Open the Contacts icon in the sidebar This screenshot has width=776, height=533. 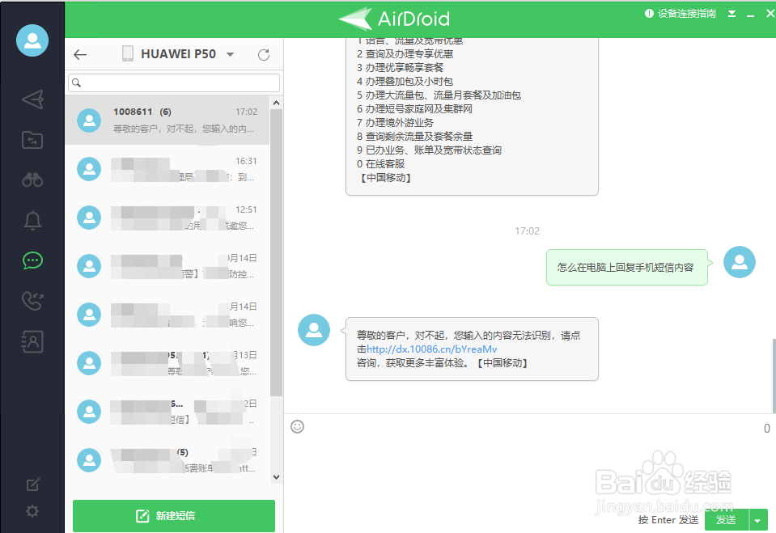(x=32, y=341)
